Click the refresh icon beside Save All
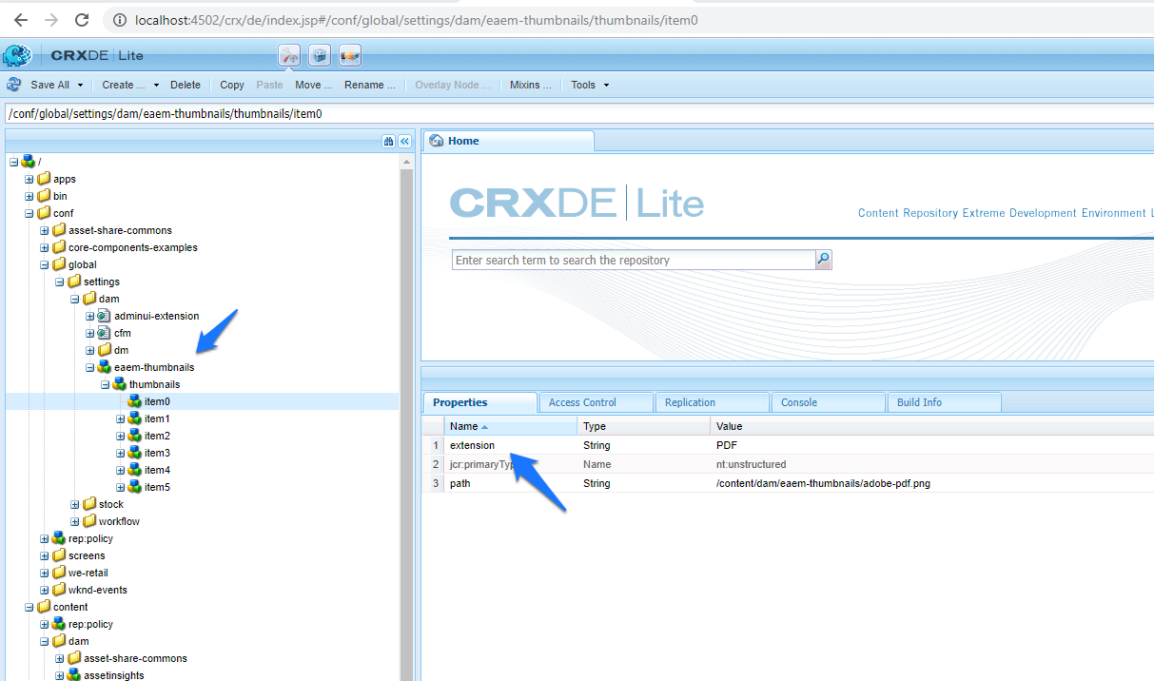The image size is (1154, 681). (x=14, y=85)
